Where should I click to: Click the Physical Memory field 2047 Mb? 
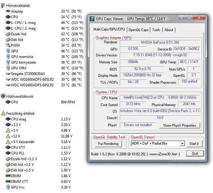[x=189, y=104]
